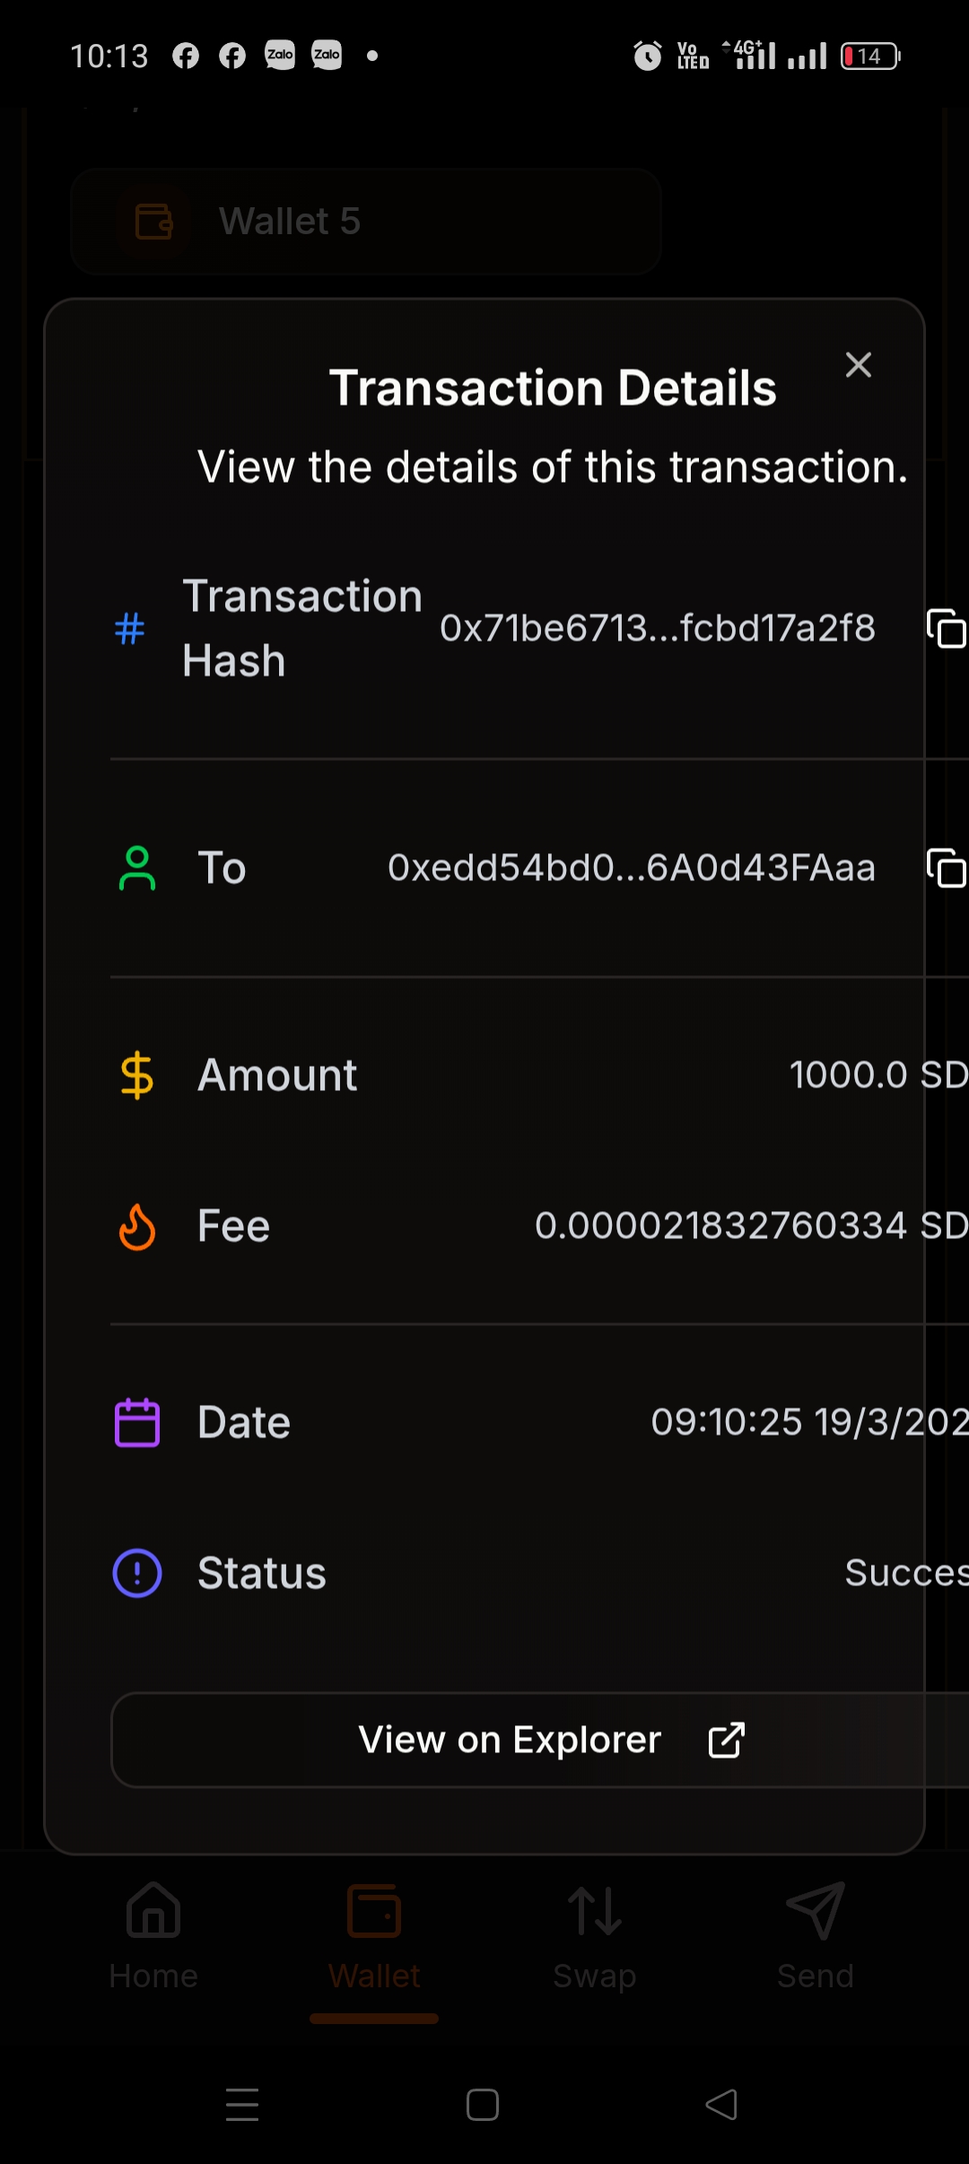Viewport: 969px width, 2164px height.
Task: Tap the truncated transaction hash value
Action: [658, 628]
